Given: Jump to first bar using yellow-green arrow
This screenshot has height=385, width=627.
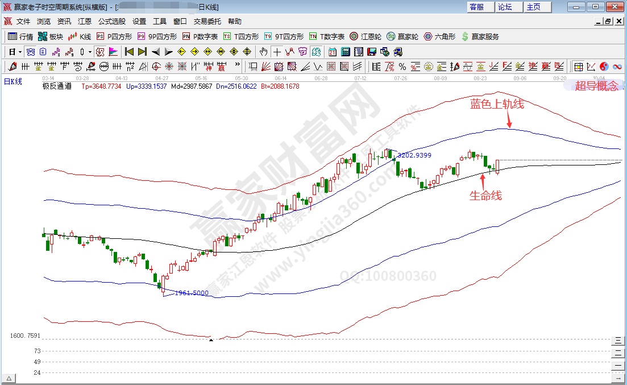Looking at the screenshot, I should pyautogui.click(x=129, y=52).
